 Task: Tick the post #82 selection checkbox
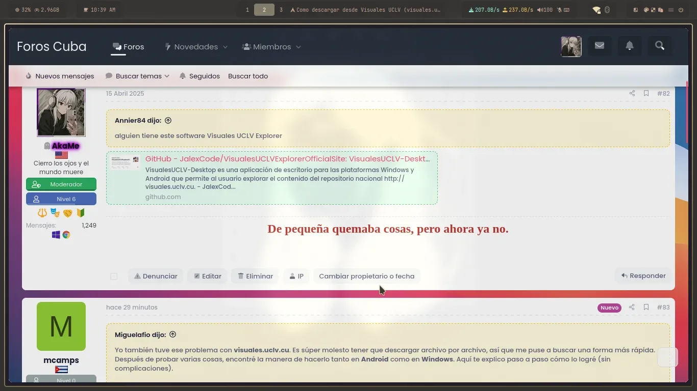[x=114, y=276]
